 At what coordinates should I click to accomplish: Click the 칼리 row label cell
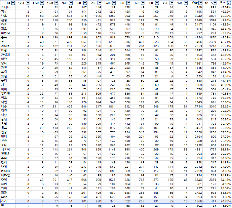point(8,162)
